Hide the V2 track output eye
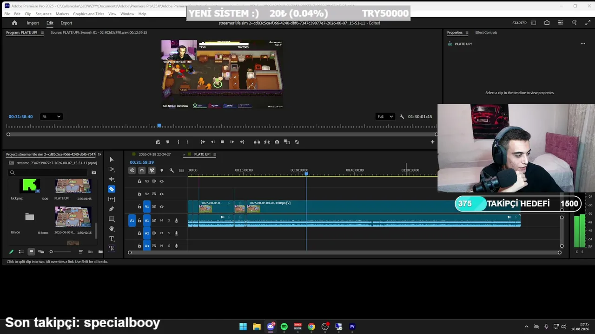 162,194
